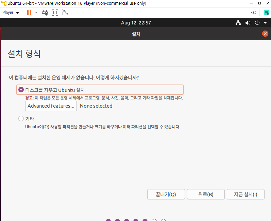The width and height of the screenshot is (271, 221).
Task: Open Ubuntu network status icon
Action: (238, 23)
